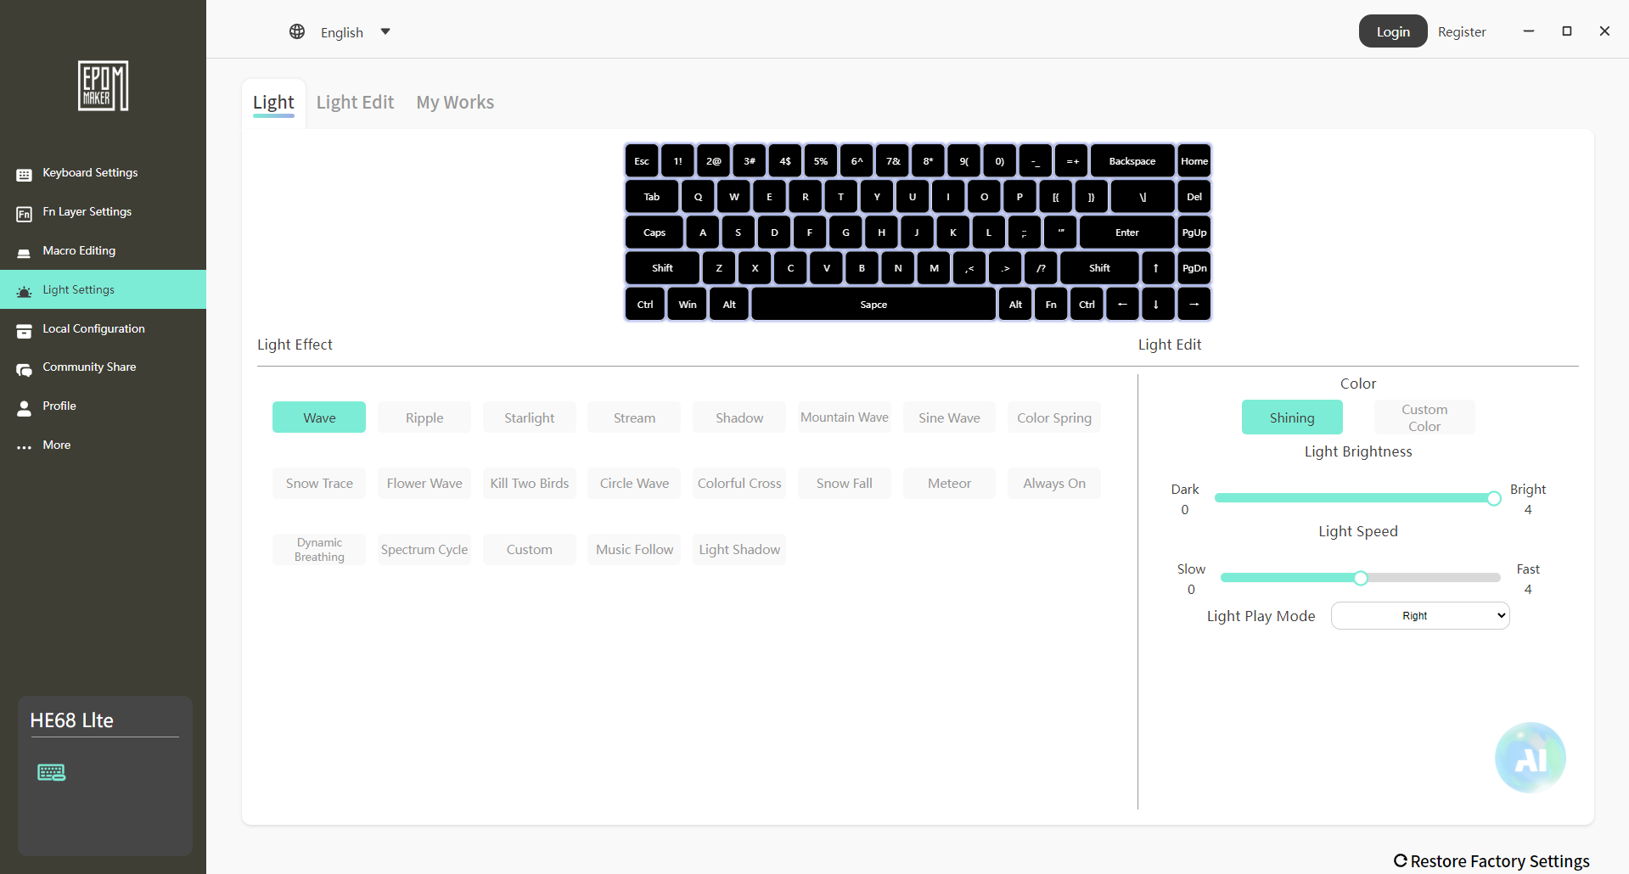Screen dimensions: 1629x874
Task: Open Local Configuration from the sidebar
Action: pos(103,329)
